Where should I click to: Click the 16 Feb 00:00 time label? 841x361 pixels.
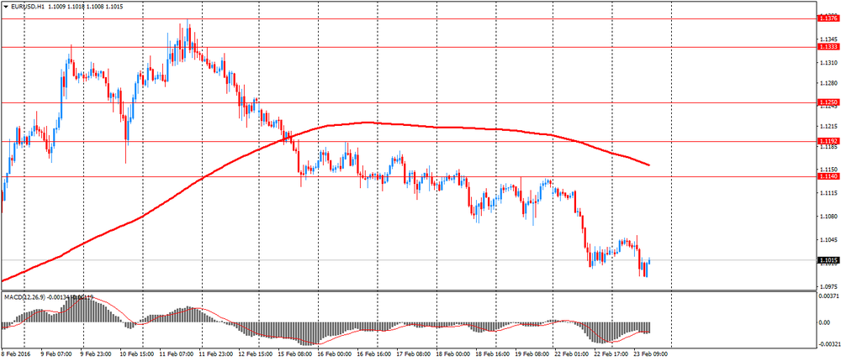[335, 354]
